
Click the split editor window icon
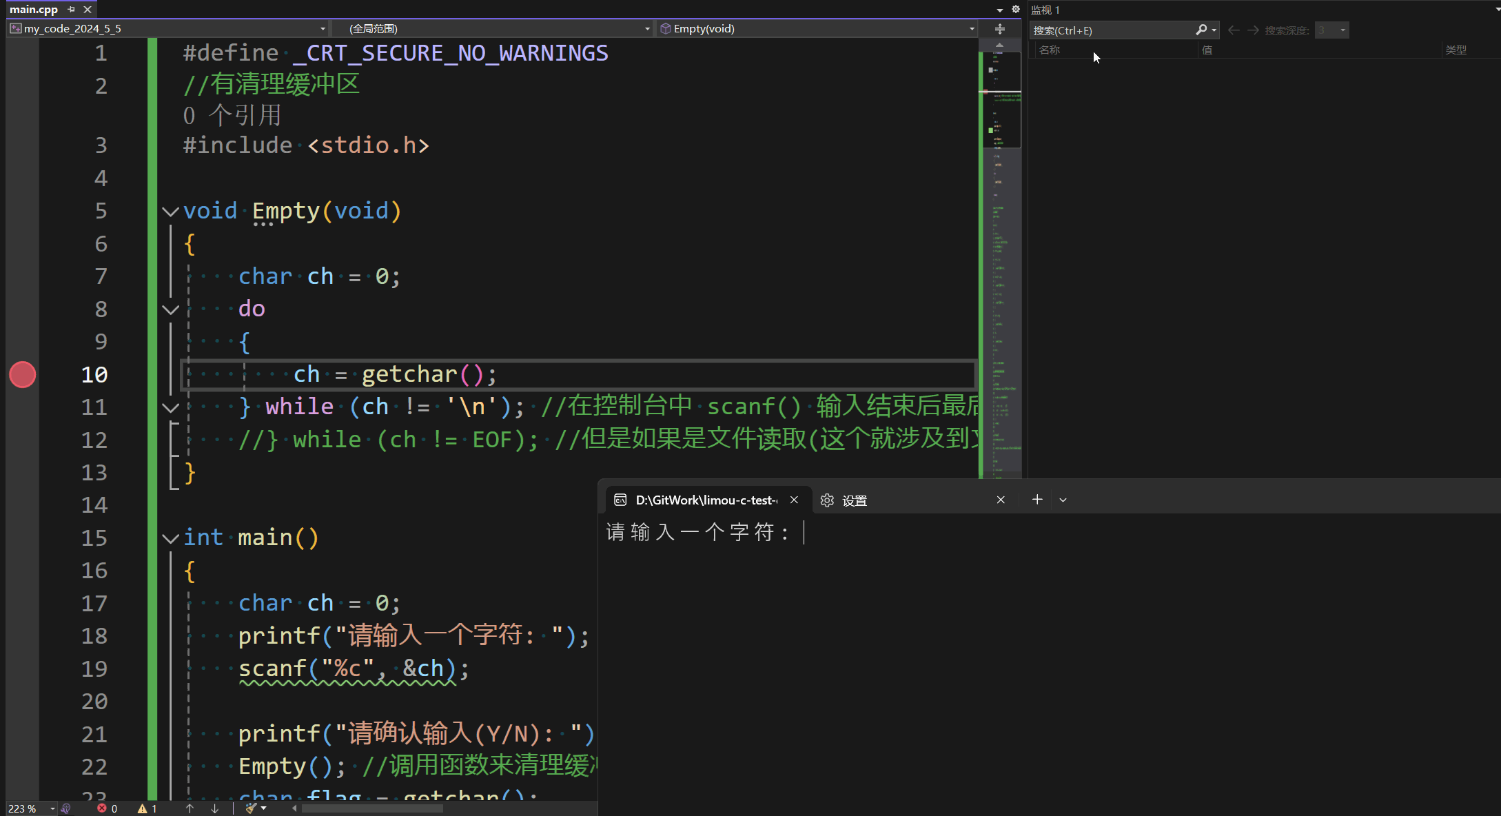tap(1000, 29)
